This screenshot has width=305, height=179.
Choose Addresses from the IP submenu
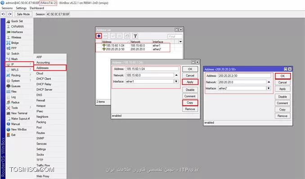pyautogui.click(x=50, y=68)
